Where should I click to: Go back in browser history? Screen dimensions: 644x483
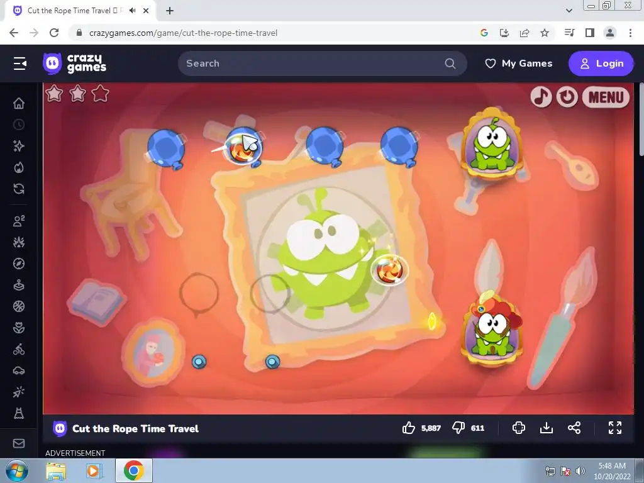point(14,33)
